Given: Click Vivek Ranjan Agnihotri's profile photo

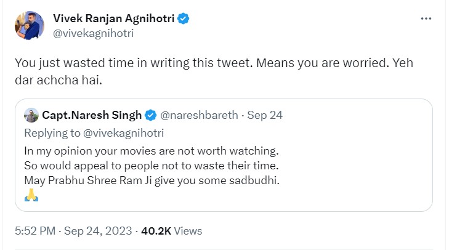Looking at the screenshot, I should (29, 26).
